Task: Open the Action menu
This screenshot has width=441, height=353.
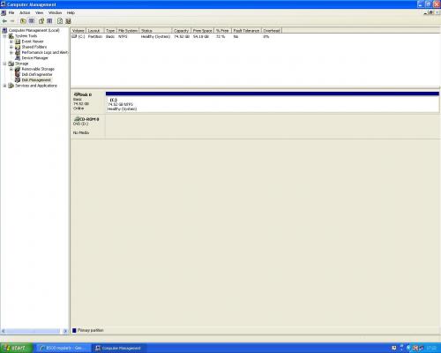Action: tap(25, 12)
